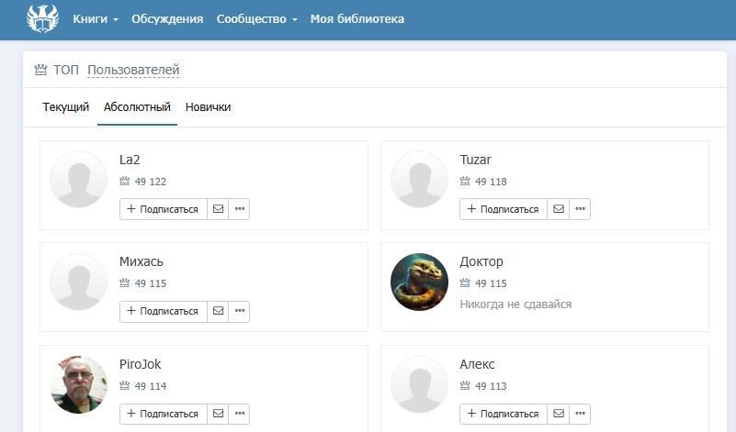Select the Абсолютный tab
The height and width of the screenshot is (432, 736).
(137, 106)
